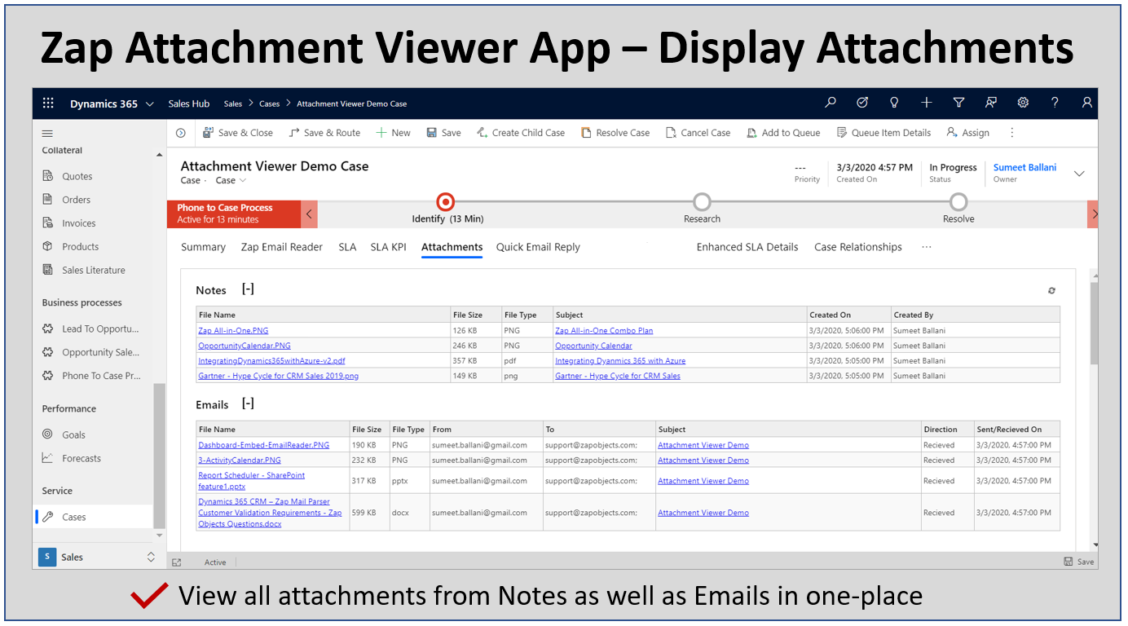This screenshot has width=1128, height=626.
Task: Click the Resolve Case button
Action: (615, 133)
